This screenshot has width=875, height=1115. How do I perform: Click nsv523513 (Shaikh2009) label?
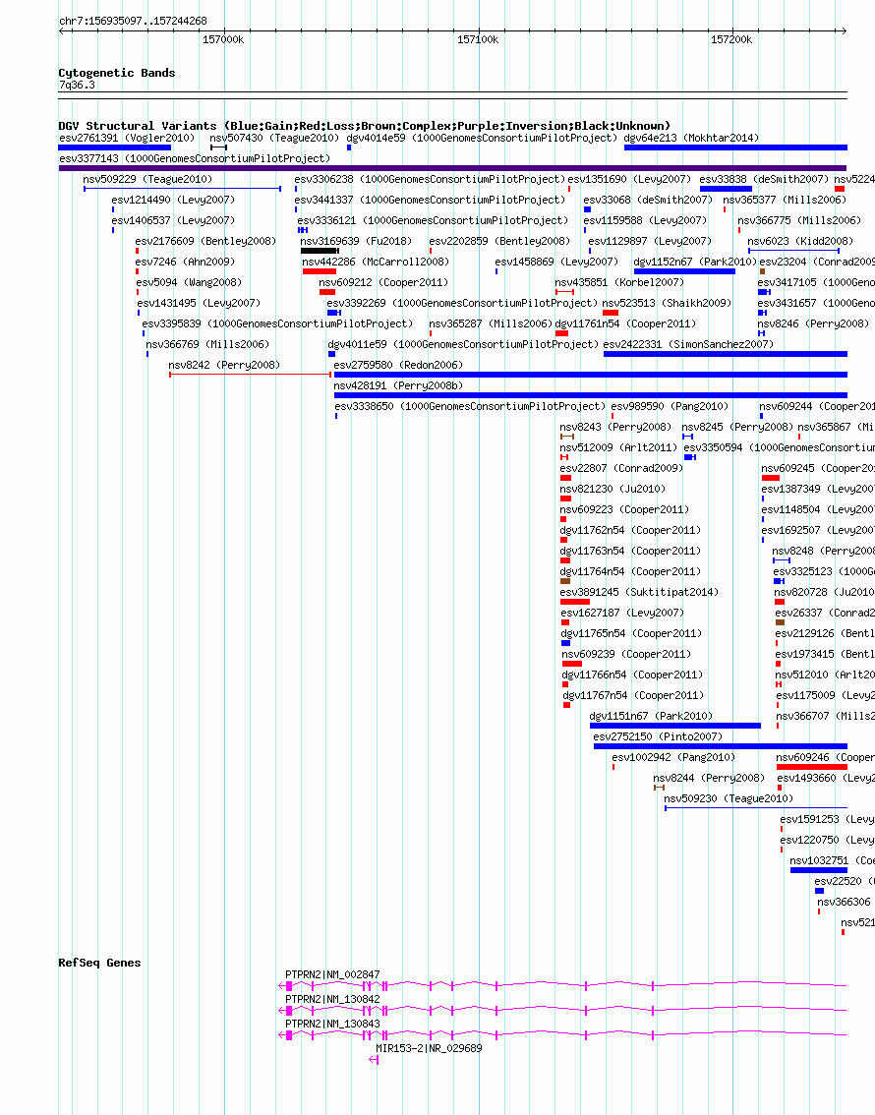(x=668, y=303)
